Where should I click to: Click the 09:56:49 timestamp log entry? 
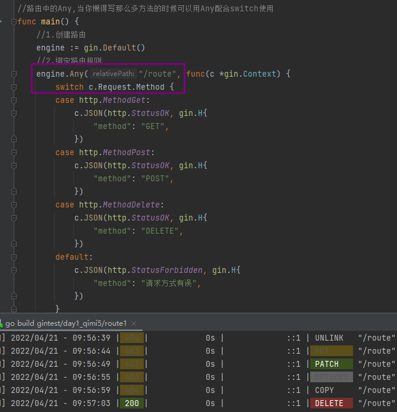91,364
